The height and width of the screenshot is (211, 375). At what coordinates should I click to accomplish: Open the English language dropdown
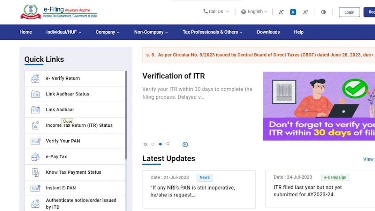click(x=254, y=11)
